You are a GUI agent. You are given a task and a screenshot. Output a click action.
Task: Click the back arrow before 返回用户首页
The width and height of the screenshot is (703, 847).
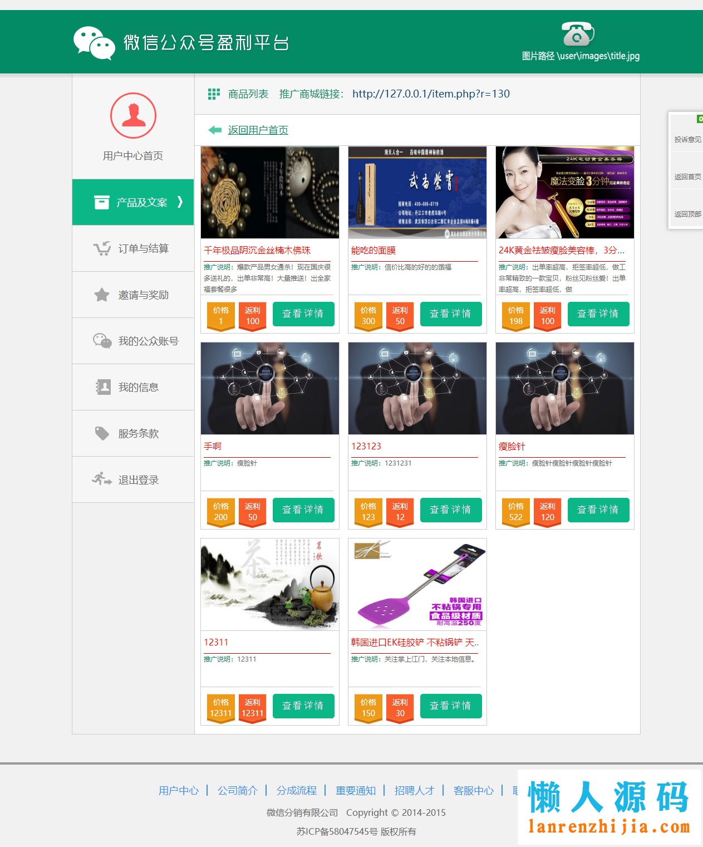tap(214, 130)
